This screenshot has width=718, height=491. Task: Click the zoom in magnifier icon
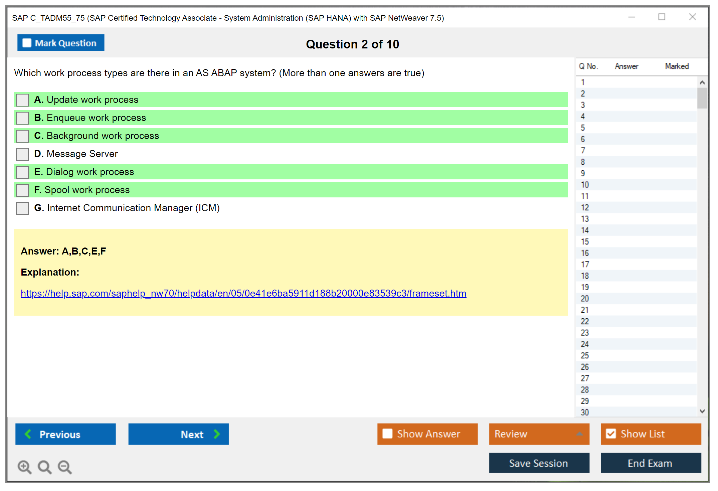coord(24,467)
